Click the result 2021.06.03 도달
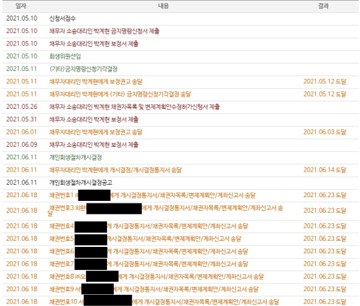360x306 pixels. click(325, 132)
